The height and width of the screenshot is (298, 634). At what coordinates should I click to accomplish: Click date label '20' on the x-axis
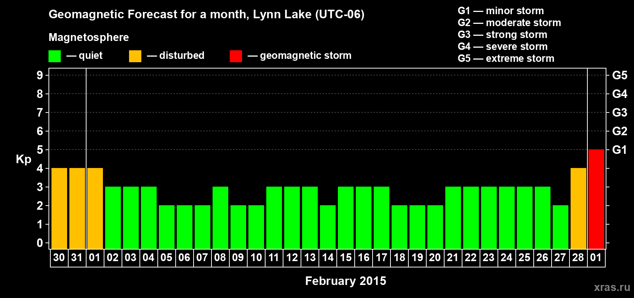[435, 257]
